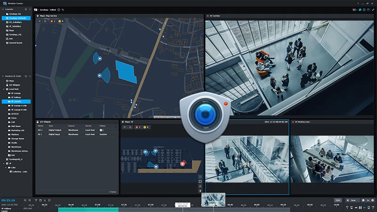Select the US_Subsidiary layout
Image resolution: width=377 pixels, height=212 pixels.
pyautogui.click(x=14, y=22)
